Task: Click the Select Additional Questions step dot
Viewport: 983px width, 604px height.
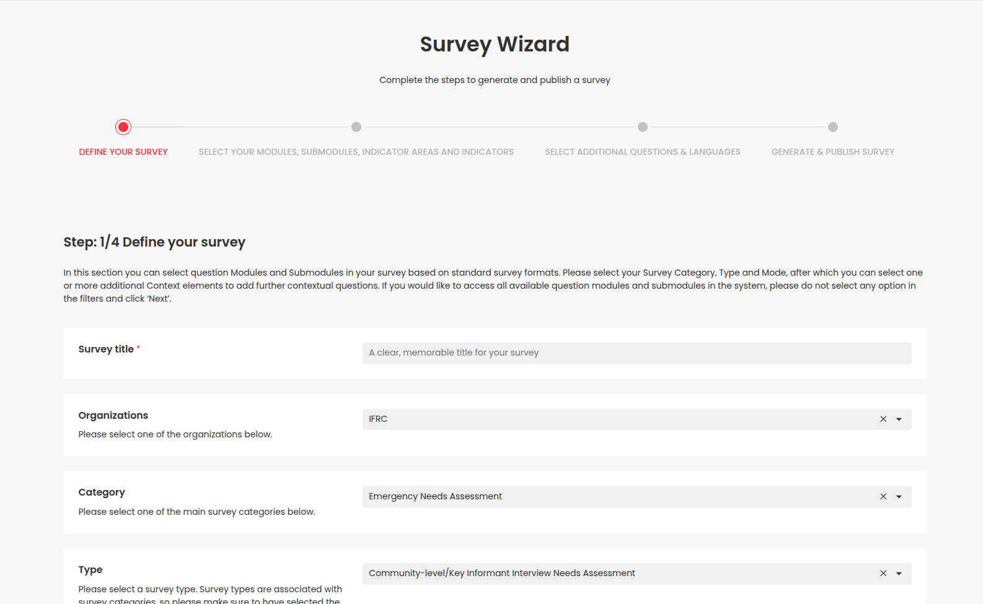Action: (642, 126)
